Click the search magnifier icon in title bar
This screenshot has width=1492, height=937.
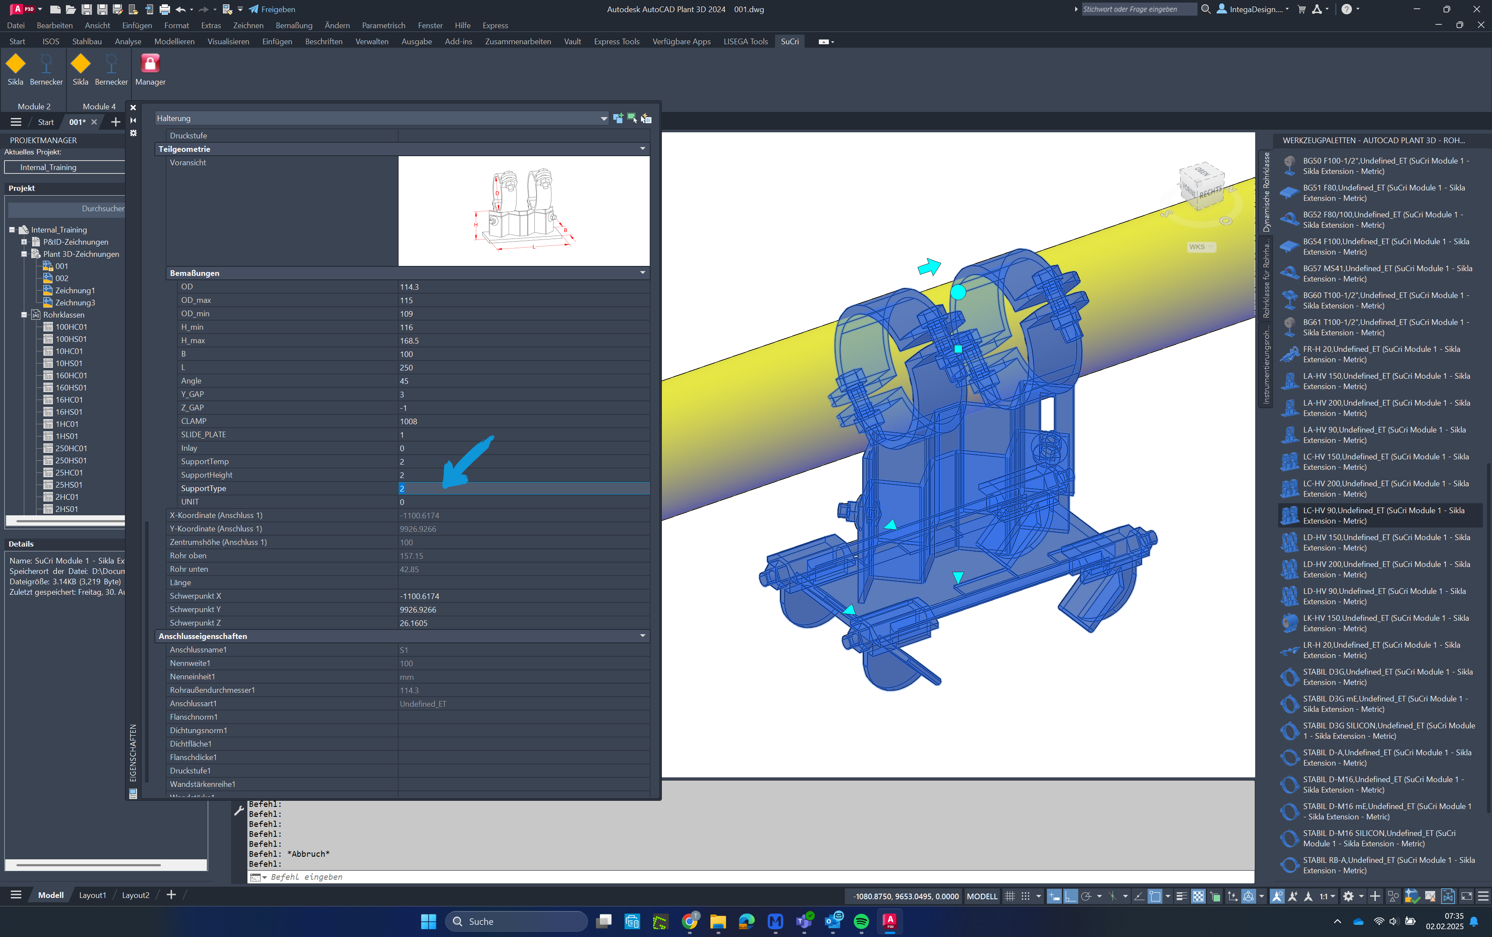tap(1206, 9)
